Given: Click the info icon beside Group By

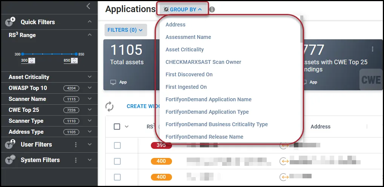Looking at the screenshot, I should click(212, 9).
